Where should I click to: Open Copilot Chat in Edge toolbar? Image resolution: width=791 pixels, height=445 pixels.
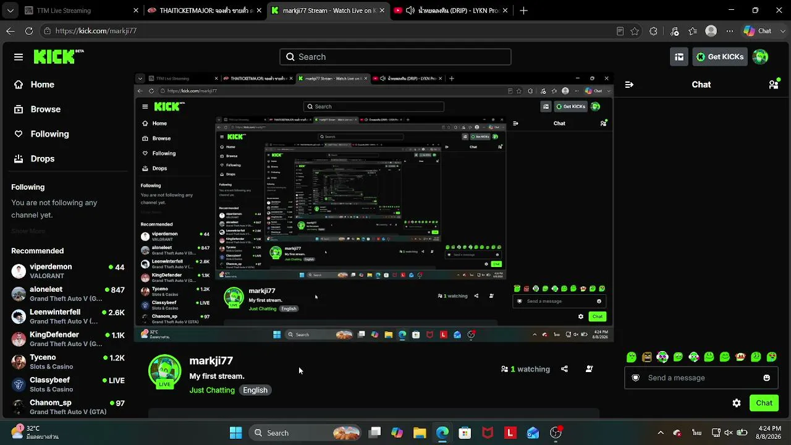(758, 31)
